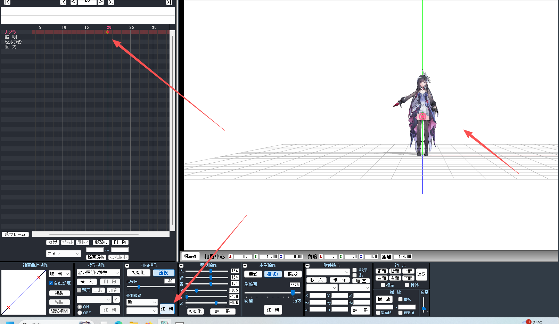Click the camera keyframe diamond at frame 20
559x324 pixels.
[108, 32]
